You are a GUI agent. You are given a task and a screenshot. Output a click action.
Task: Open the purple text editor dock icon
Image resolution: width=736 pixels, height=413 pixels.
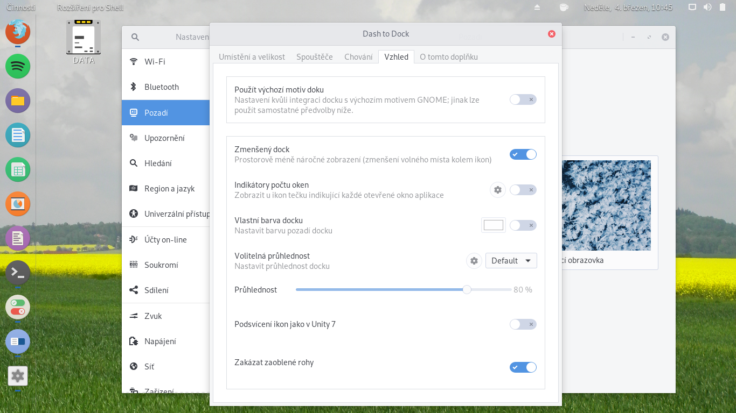(18, 238)
